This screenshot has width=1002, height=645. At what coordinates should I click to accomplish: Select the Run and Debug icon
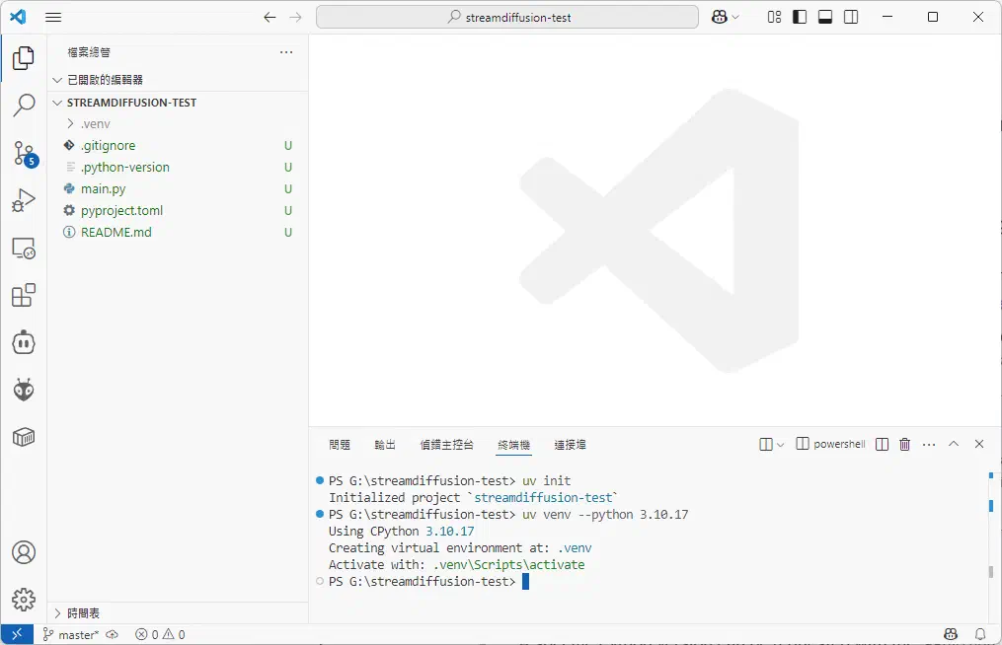pos(24,200)
